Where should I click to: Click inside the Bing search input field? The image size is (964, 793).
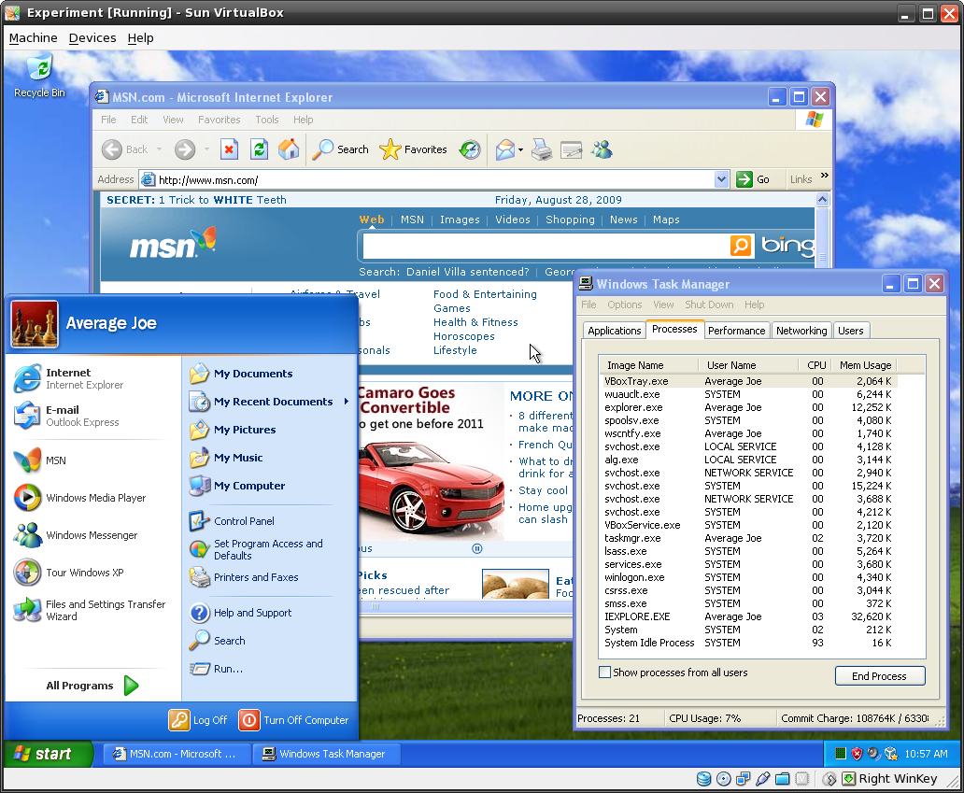point(546,246)
